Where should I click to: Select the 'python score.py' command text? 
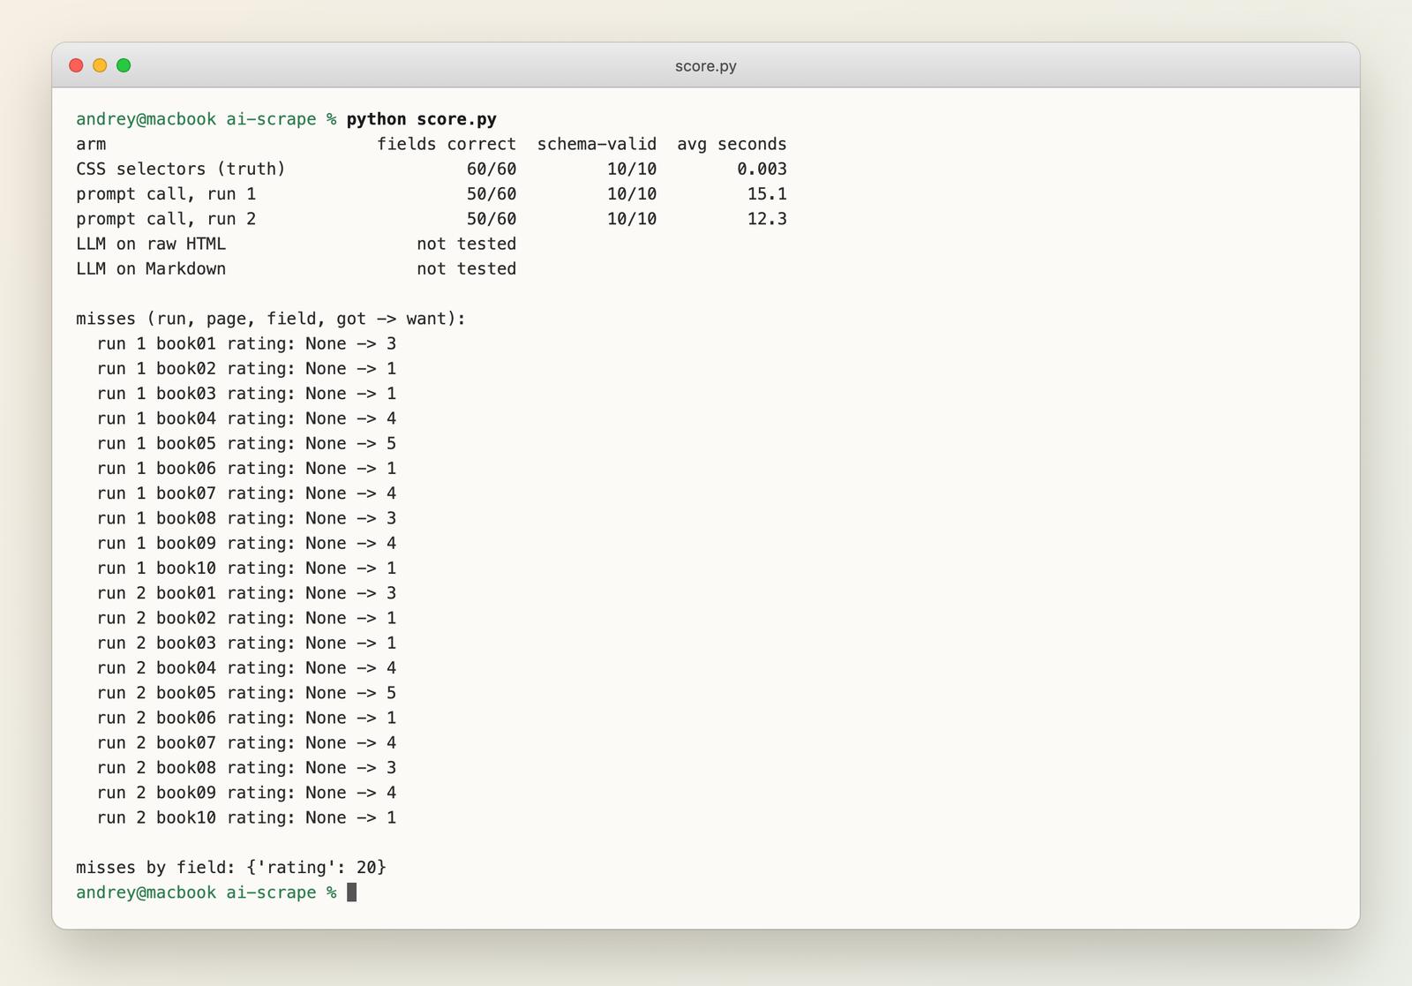pos(421,119)
